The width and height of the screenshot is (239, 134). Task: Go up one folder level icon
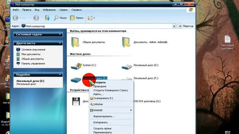pyautogui.click(x=47, y=18)
